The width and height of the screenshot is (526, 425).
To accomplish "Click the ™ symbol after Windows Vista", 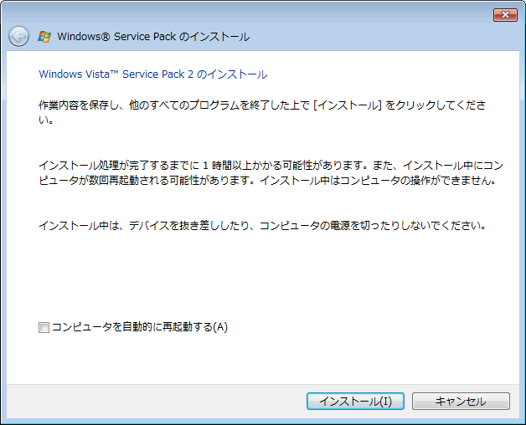I will [x=115, y=73].
